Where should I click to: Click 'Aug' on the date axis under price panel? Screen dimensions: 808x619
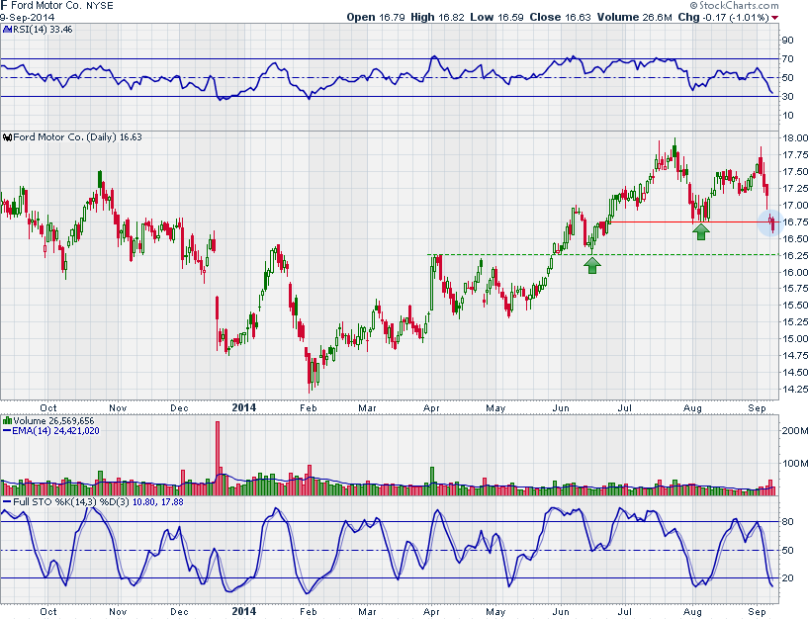coord(692,408)
